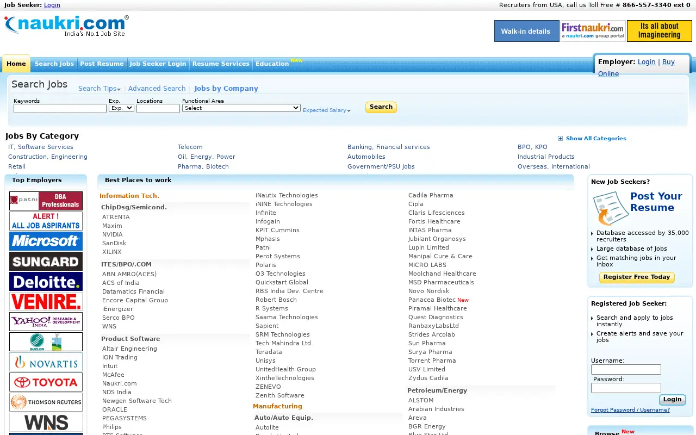Open the Novartis employer logo
This screenshot has height=435, width=696.
(46, 362)
